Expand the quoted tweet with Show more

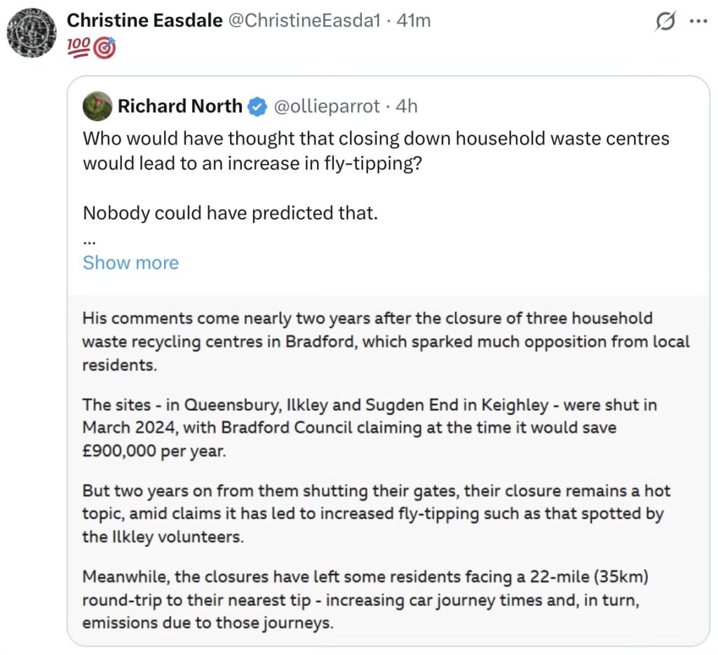pos(130,262)
